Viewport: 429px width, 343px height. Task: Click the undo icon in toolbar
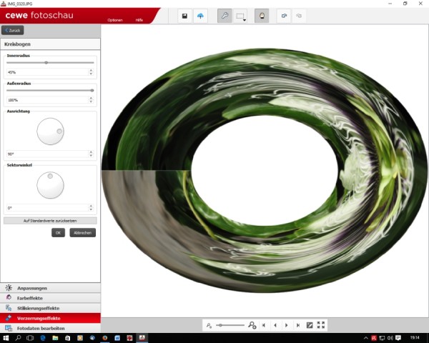(x=284, y=16)
